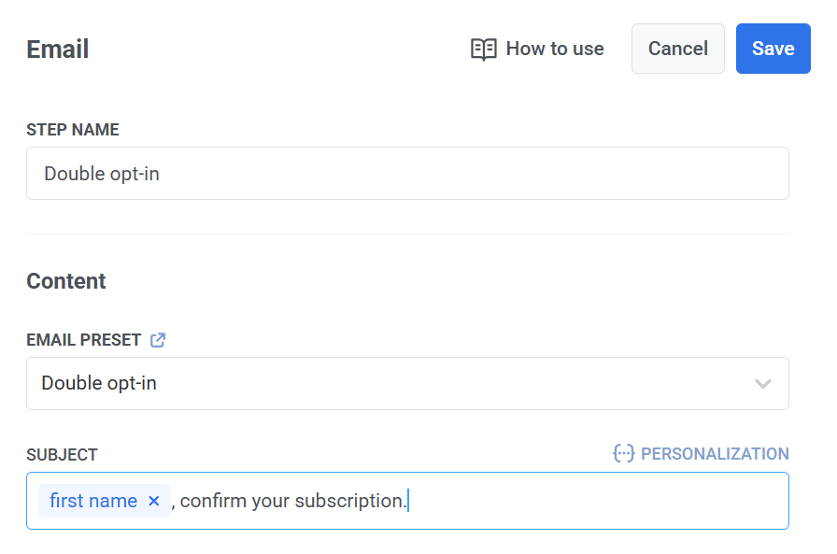Open the PERSONALIZATION options link

click(714, 454)
